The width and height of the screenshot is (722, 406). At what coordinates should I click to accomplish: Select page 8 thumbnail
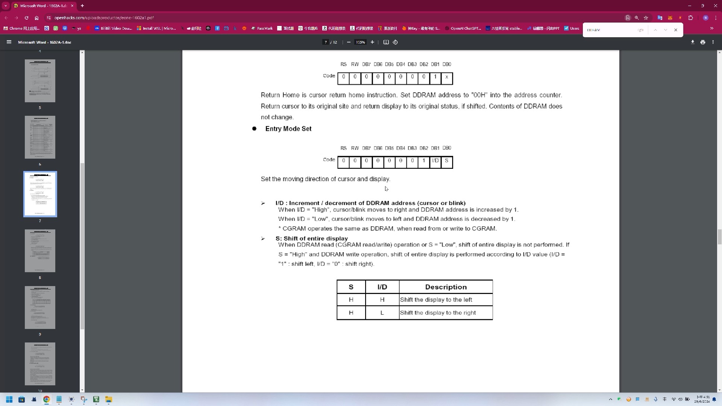tap(40, 251)
